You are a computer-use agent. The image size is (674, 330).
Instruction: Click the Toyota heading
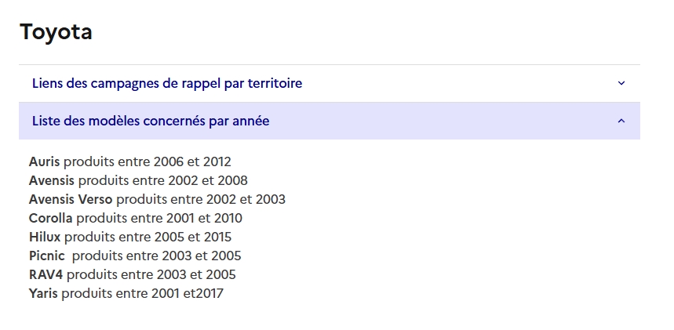(x=56, y=32)
